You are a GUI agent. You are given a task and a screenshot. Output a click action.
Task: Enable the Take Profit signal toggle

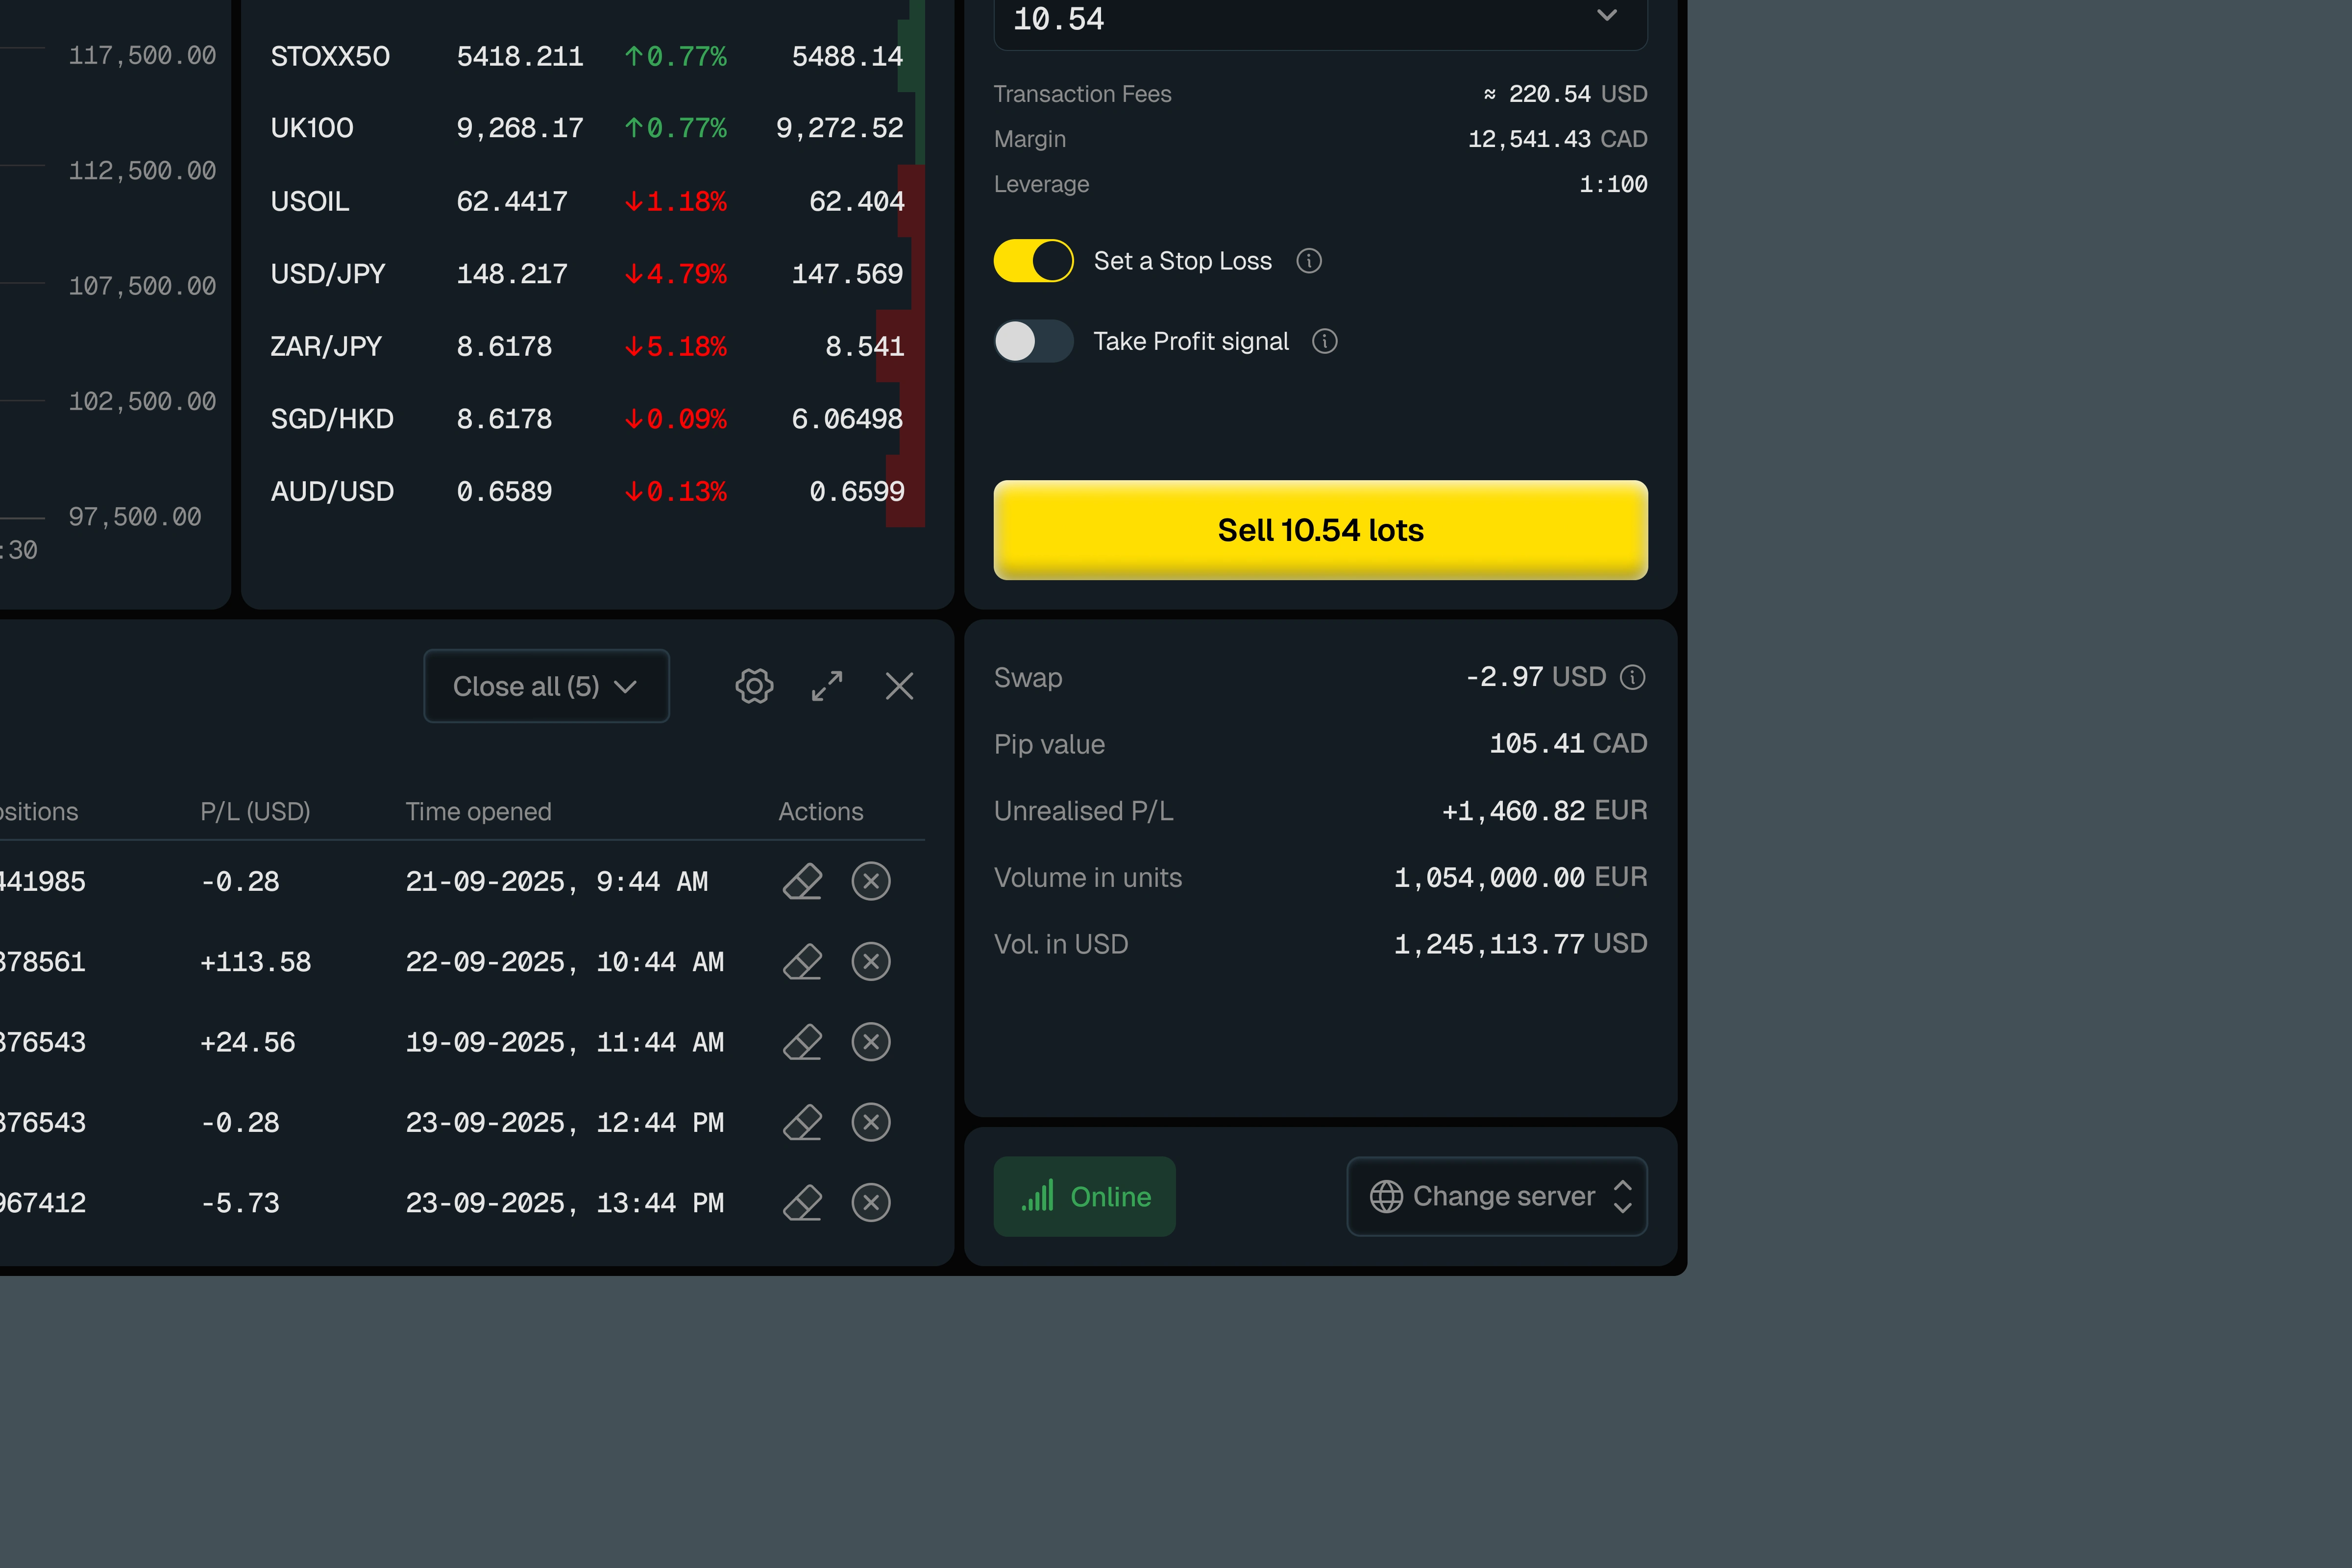click(x=1033, y=342)
